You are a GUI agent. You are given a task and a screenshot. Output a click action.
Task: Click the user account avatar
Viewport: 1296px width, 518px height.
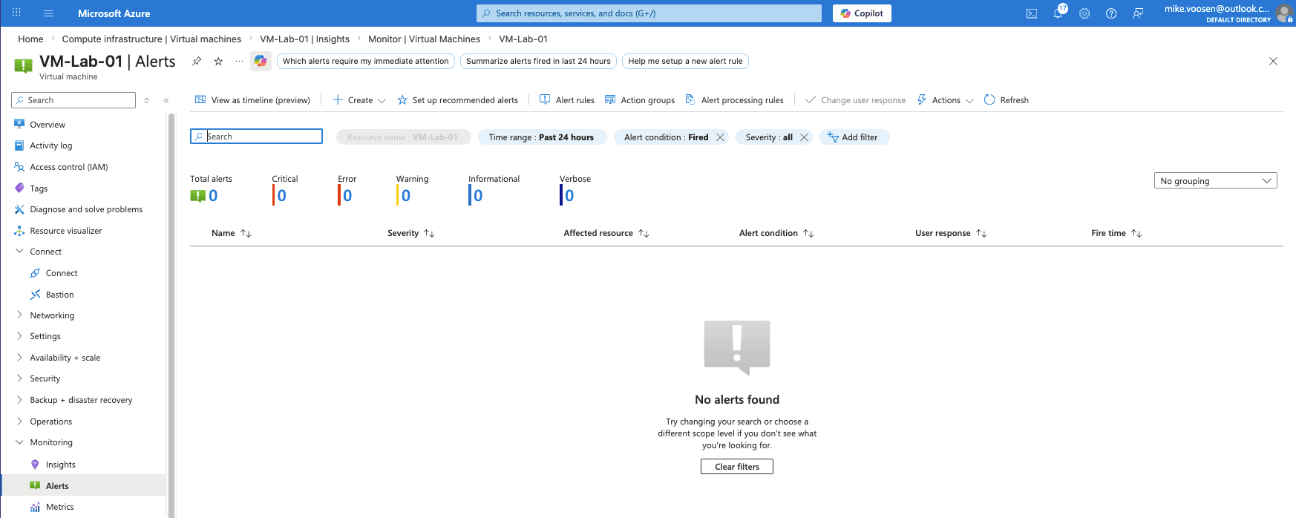(x=1285, y=13)
